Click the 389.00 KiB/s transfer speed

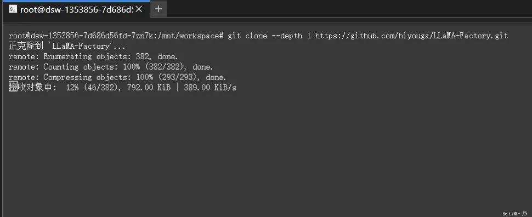pyautogui.click(x=210, y=88)
